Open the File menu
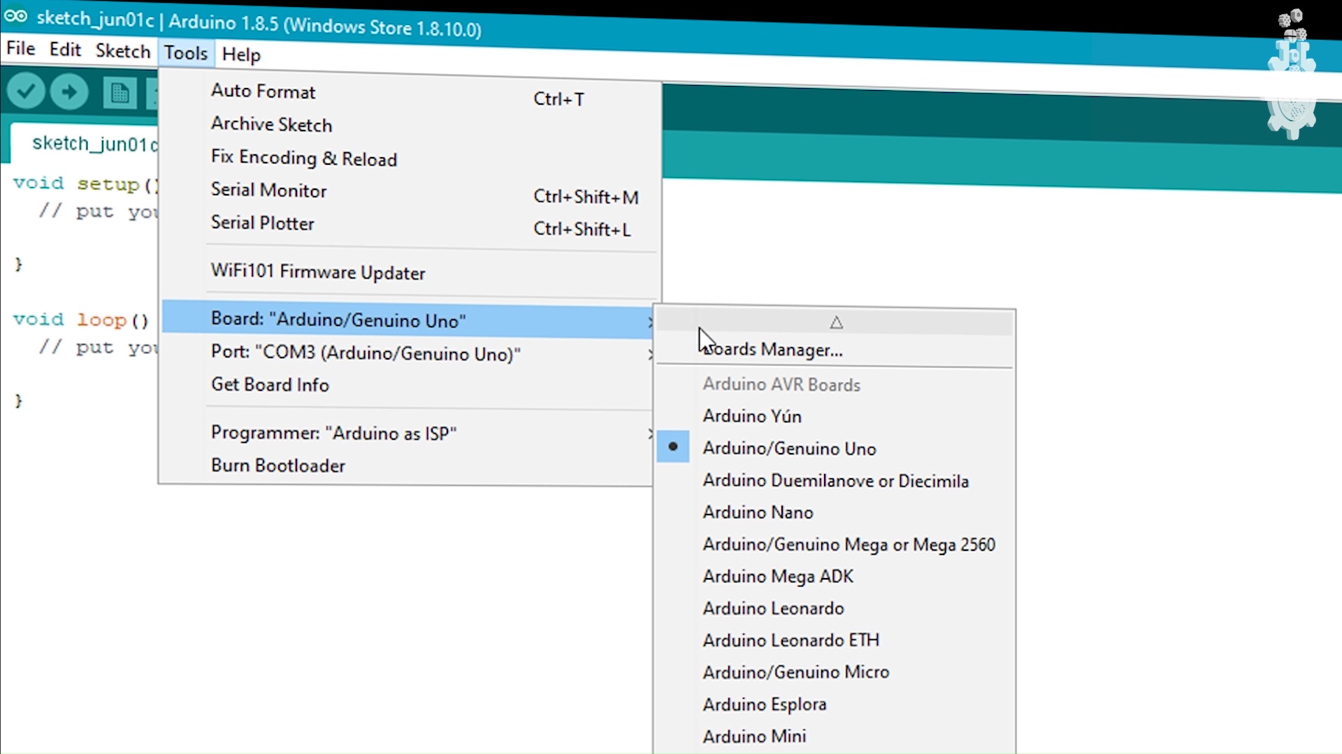The image size is (1342, 754). [x=21, y=48]
